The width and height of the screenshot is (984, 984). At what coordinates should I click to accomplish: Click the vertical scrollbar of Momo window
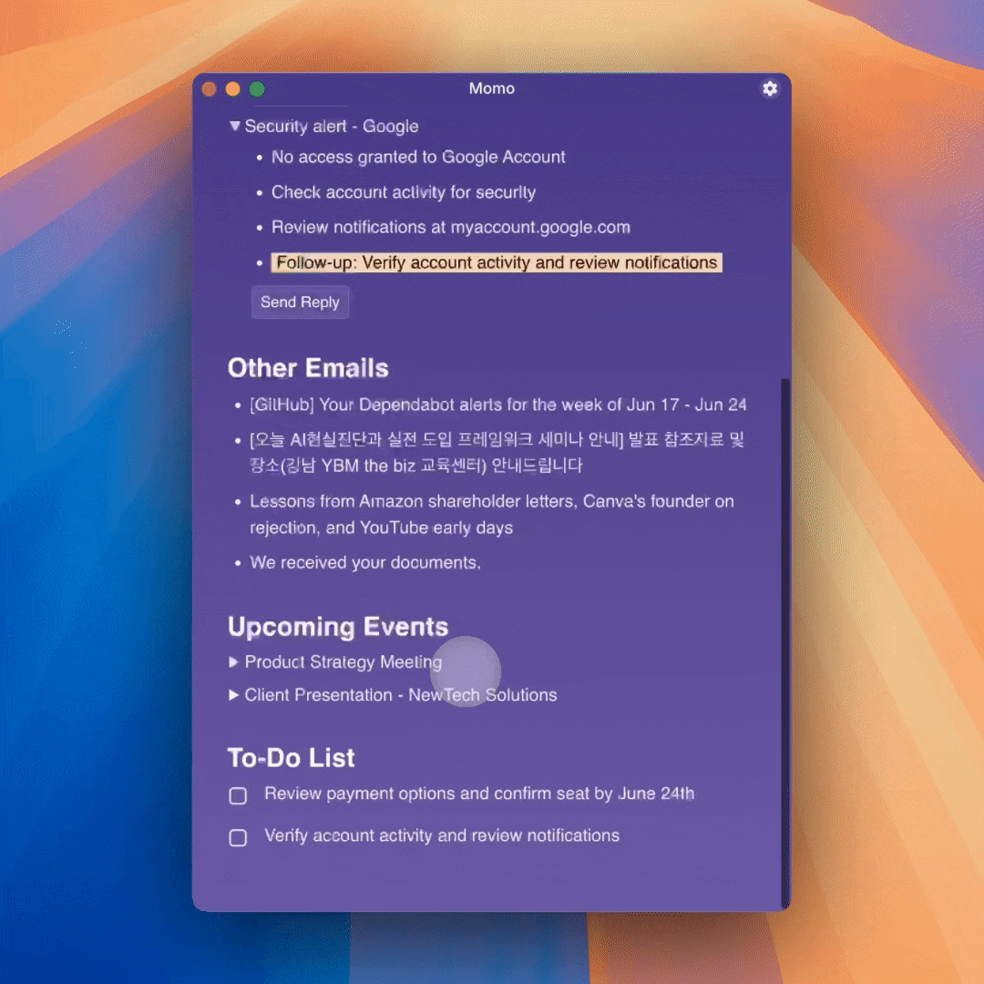[785, 642]
